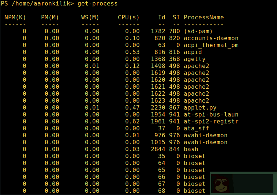Click the WS(M) column header
This screenshot has height=195, width=277.
(90, 18)
